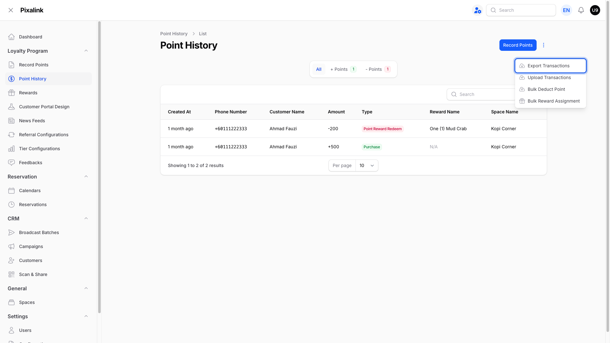Viewport: 610px width, 343px height.
Task: Click the magnifier icon in the table search
Action: 454,94
